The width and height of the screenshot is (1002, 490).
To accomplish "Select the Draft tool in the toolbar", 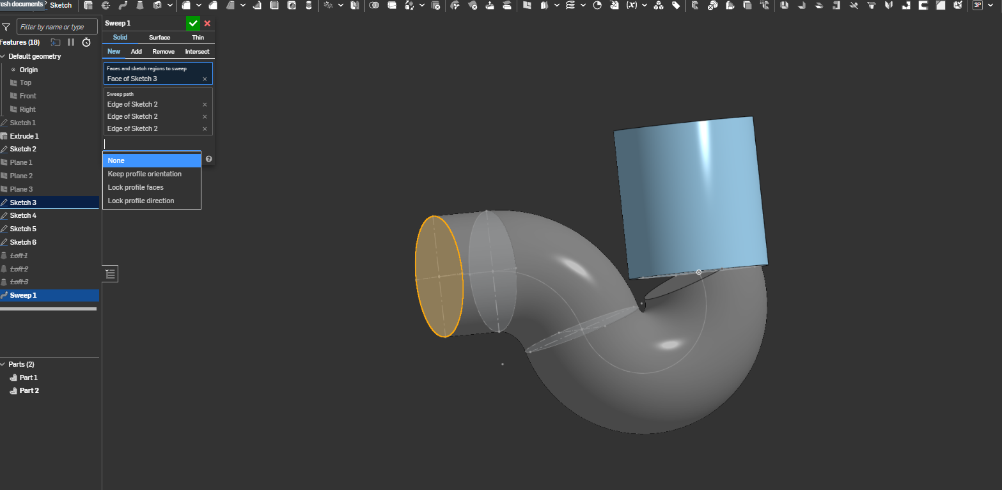I will (230, 5).
